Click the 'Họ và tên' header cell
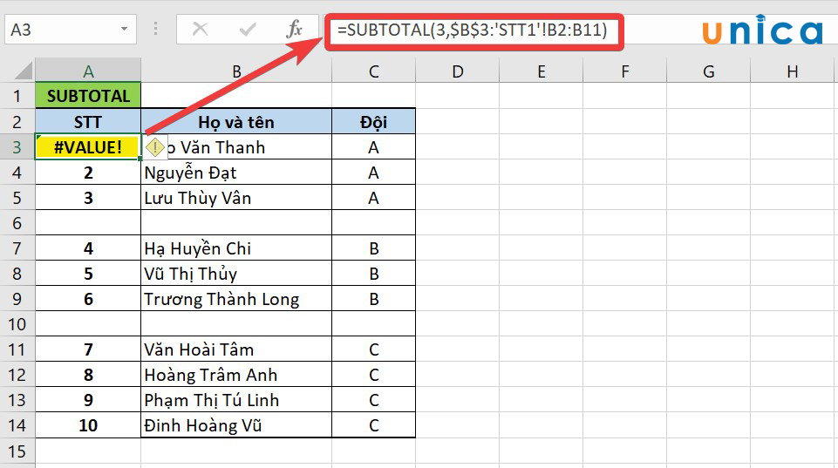This screenshot has height=468, width=838. 236,121
